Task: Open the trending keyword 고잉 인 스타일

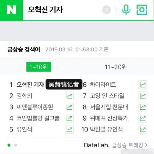Action: (x=107, y=96)
